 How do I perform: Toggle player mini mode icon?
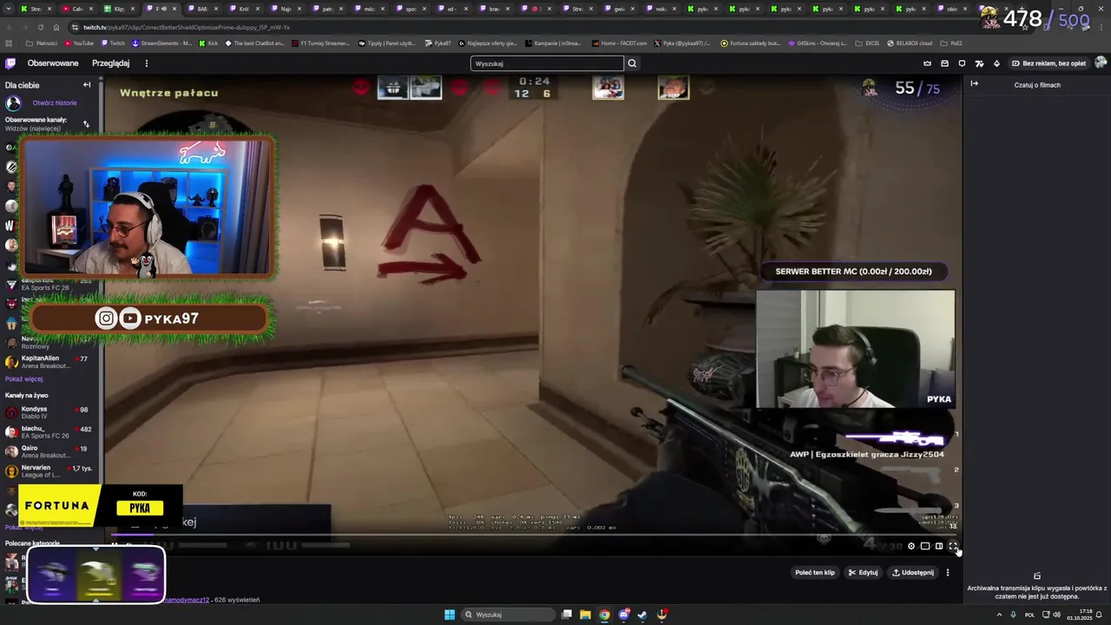point(925,546)
